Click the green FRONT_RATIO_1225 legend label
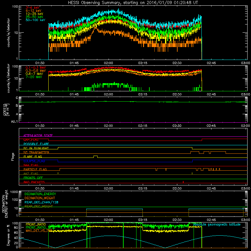251x251 pixels. click(40, 227)
